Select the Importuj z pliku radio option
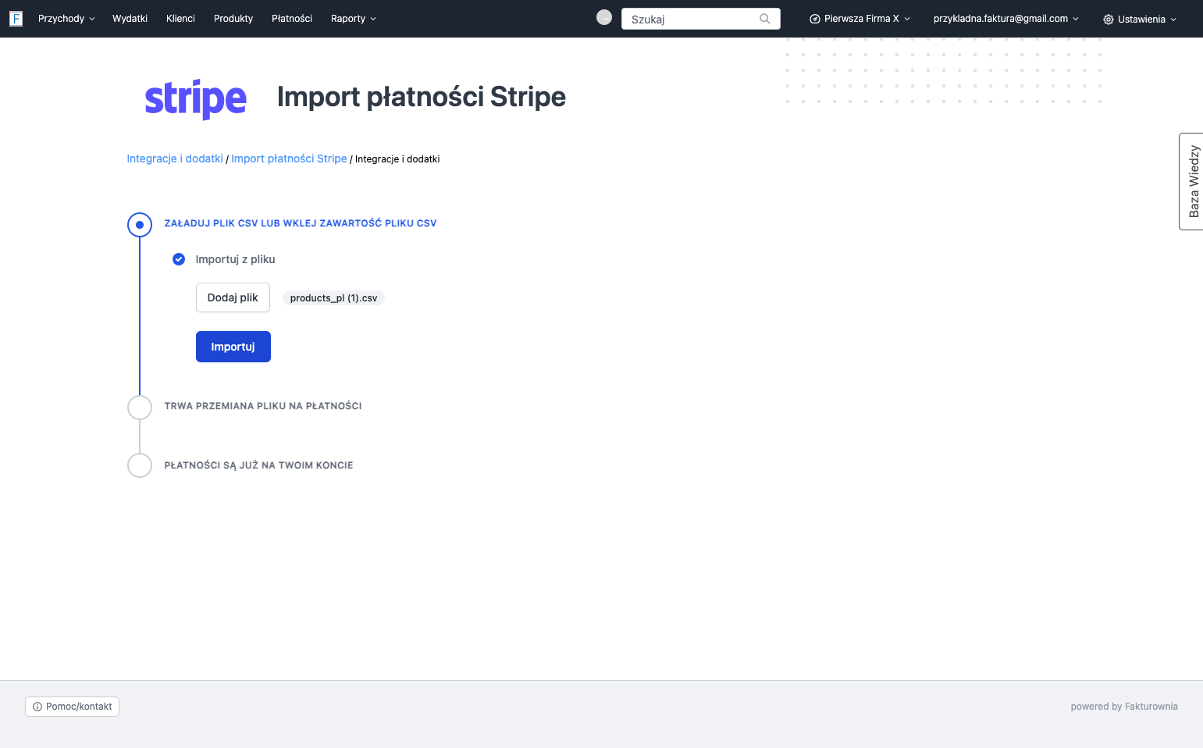The image size is (1203, 748). 179,259
